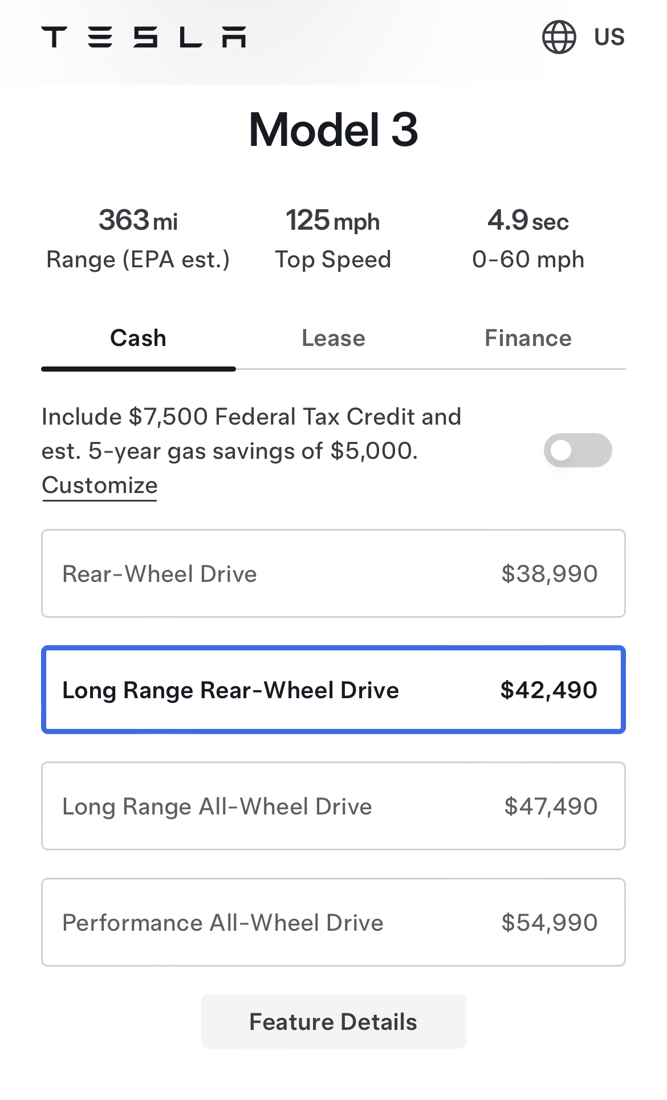Click the US region label

[609, 37]
